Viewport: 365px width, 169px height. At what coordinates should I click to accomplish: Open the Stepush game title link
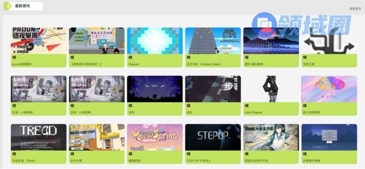coord(134,64)
